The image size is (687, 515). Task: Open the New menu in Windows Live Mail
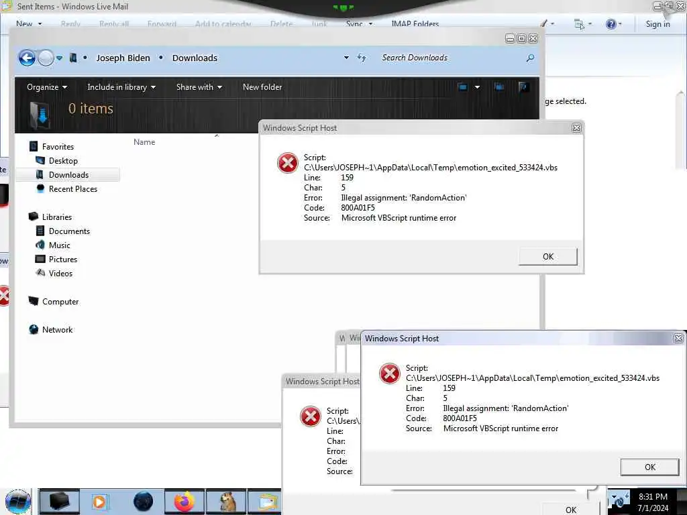(x=29, y=23)
